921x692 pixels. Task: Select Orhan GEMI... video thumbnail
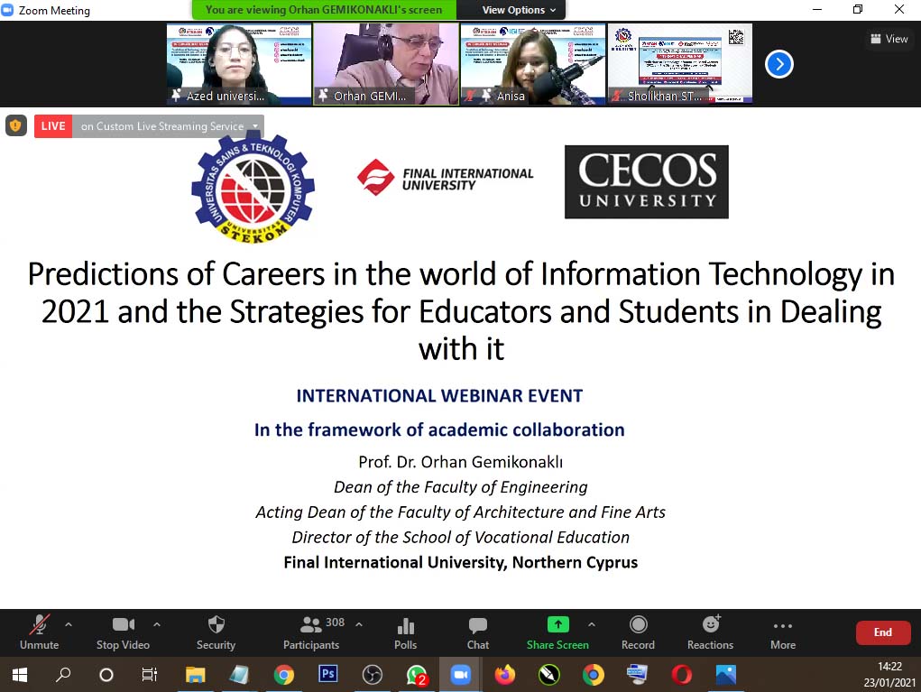(x=386, y=64)
